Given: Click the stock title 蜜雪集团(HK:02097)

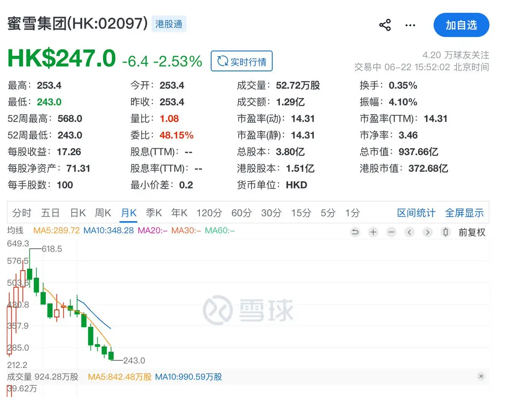Looking at the screenshot, I should (x=78, y=24).
